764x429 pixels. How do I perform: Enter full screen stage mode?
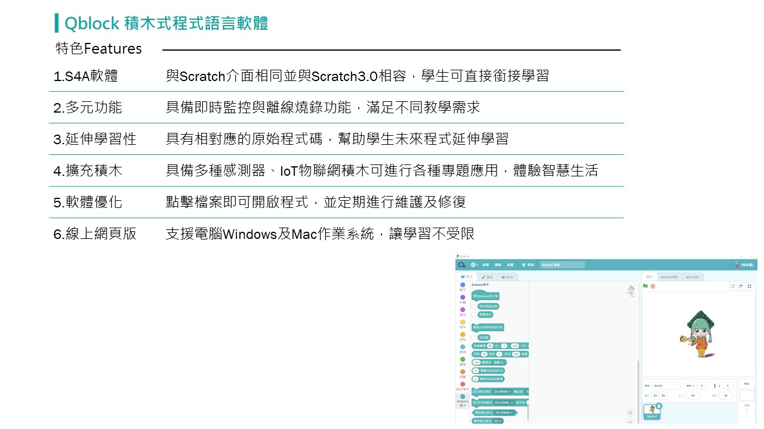(x=750, y=286)
